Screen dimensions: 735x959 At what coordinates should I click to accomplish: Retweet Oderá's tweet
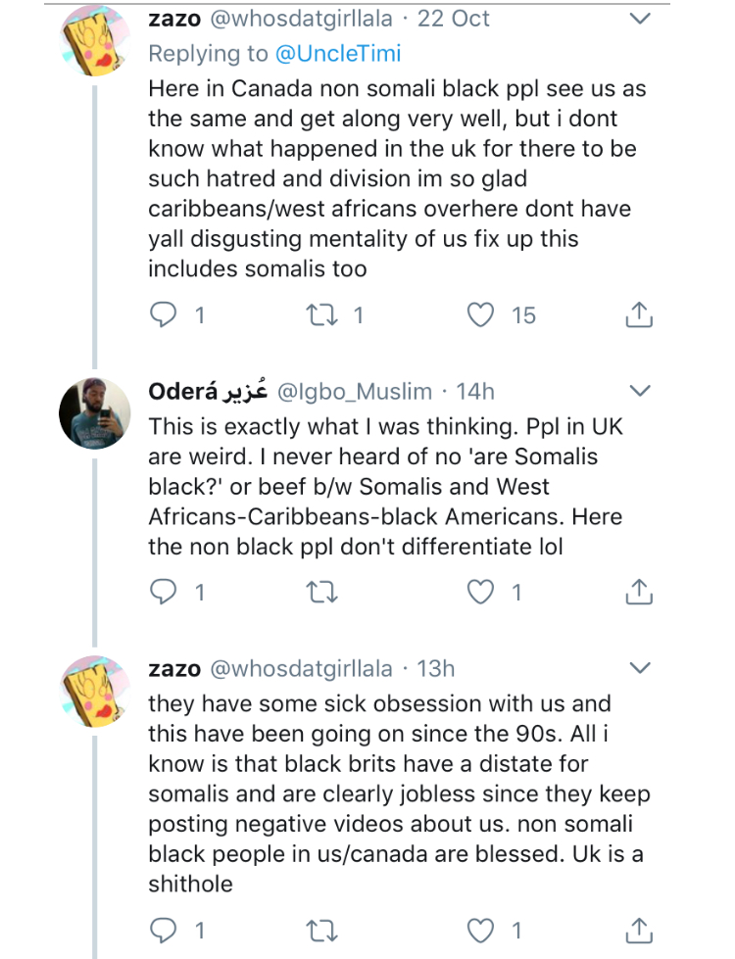tap(318, 593)
